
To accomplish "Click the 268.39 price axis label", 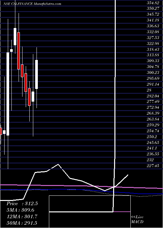I will tap(153, 113).
